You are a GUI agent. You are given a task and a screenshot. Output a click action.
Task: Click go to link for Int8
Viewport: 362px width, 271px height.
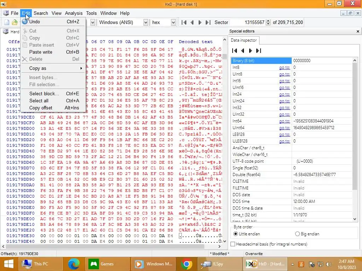pyautogui.click(x=285, y=67)
